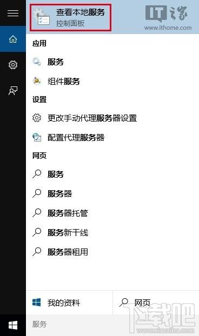Screen dimensions: 199x336
Task: Search the web for 服务器托管
Action: [112, 213]
